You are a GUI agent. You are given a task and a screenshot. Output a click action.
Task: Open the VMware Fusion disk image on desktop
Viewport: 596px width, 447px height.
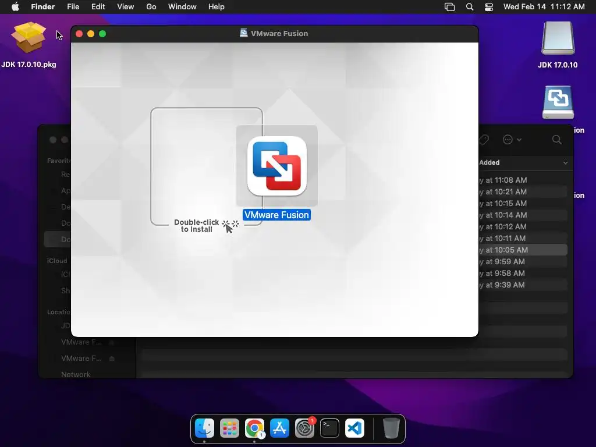558,102
